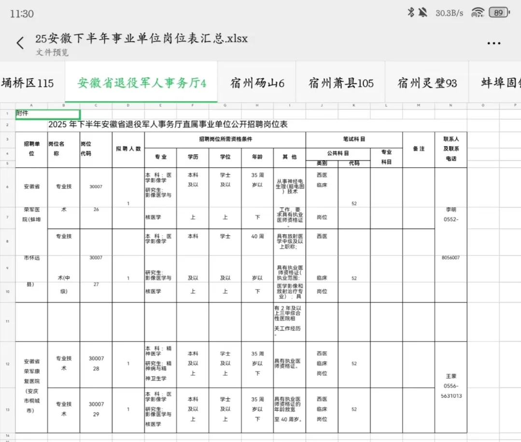The image size is (521, 442).
Task: Click the file name 25安徽下半年事业单位岗位表汇总.xlsx
Action: 141,39
